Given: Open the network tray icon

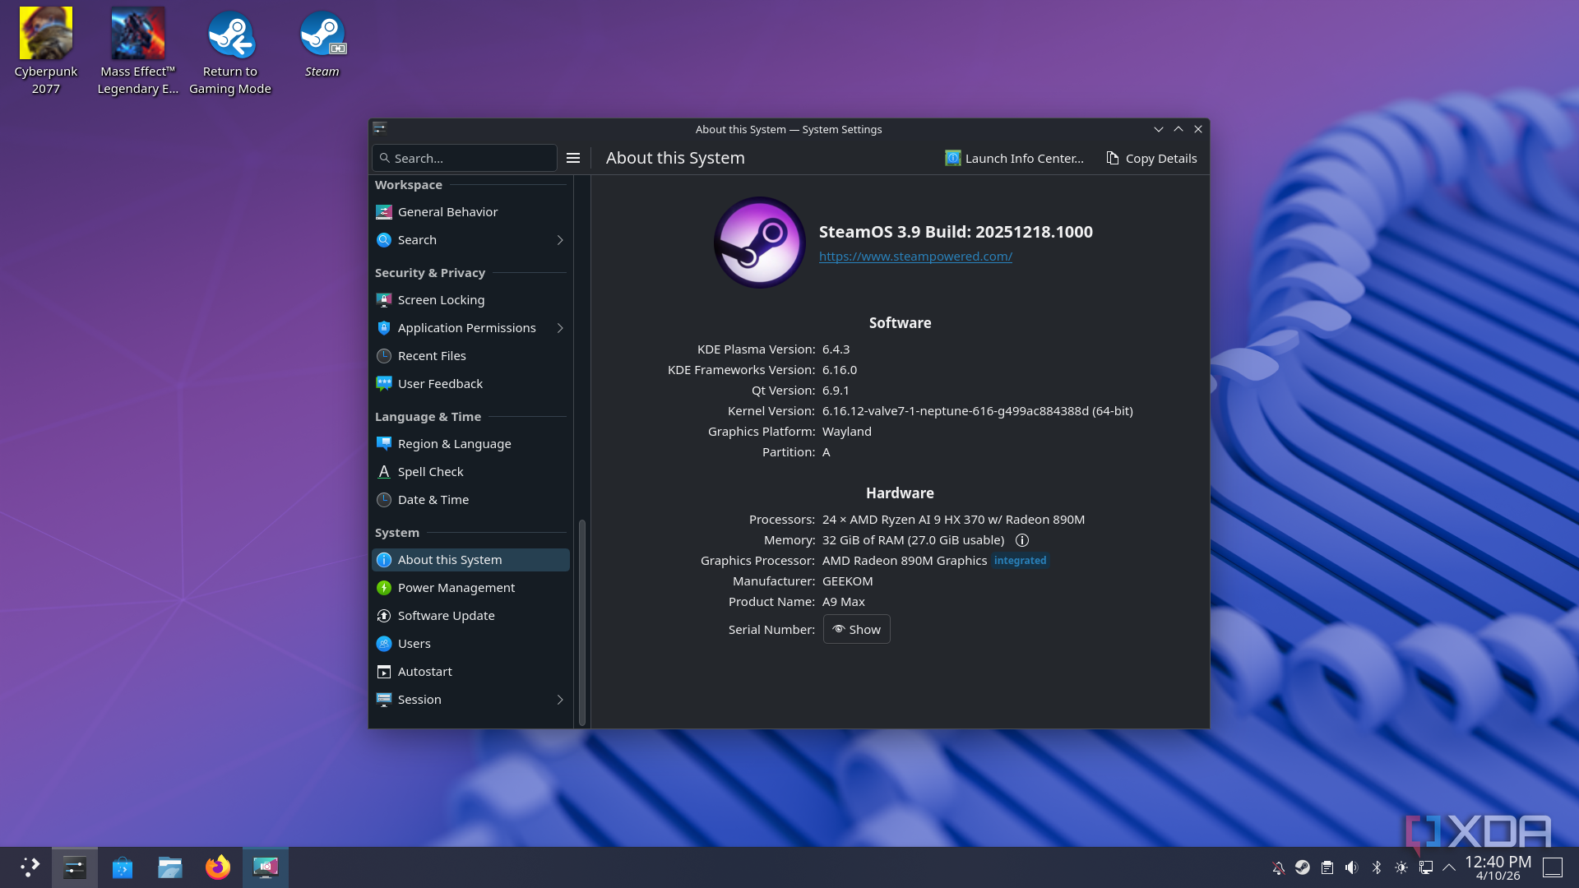Looking at the screenshot, I should tap(1426, 867).
